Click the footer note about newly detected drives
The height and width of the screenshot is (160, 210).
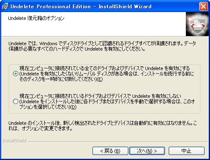pos(102,126)
